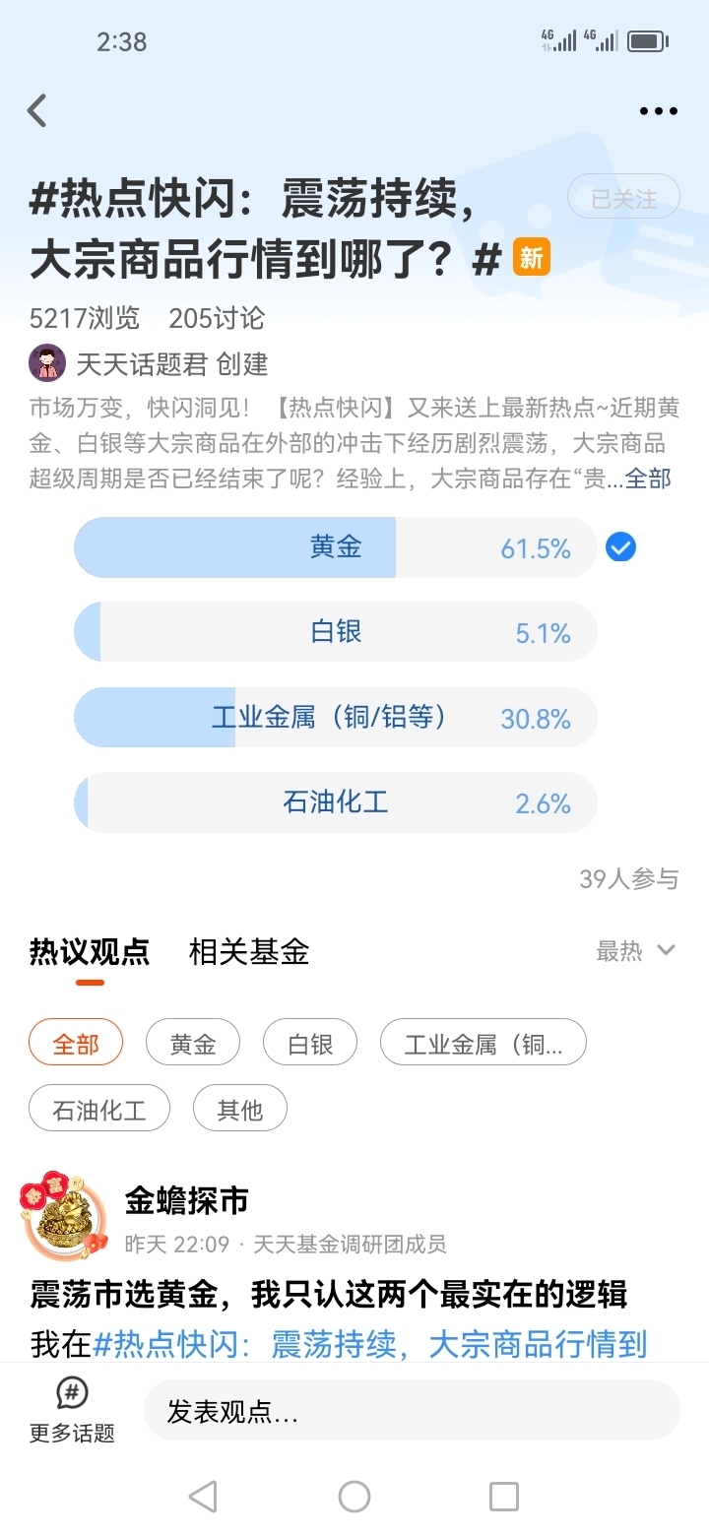Viewport: 709px width, 1536px height.
Task: Open 更多话题 hashtag icon
Action: click(x=72, y=1394)
